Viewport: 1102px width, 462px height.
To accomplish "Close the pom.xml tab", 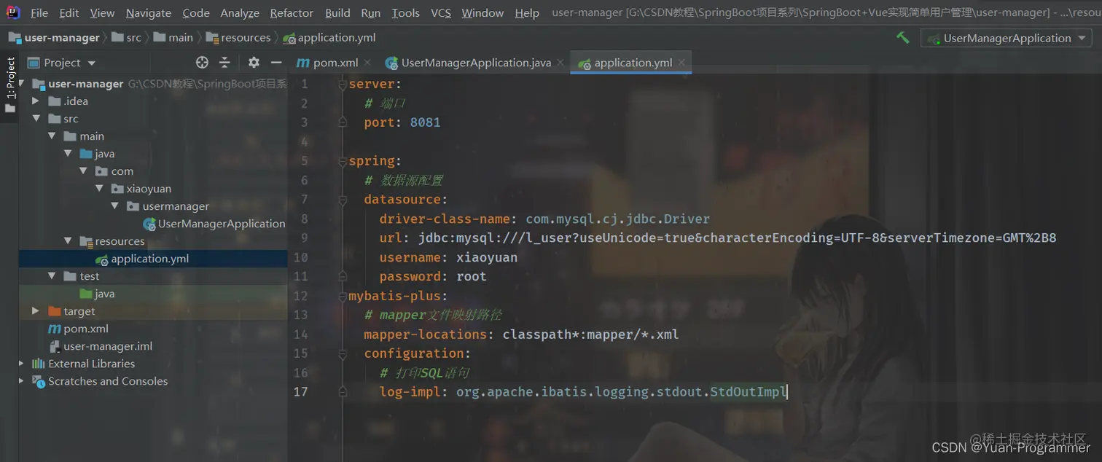I will click(367, 63).
